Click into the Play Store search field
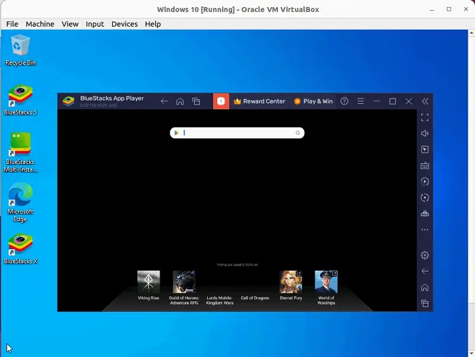The height and width of the screenshot is (357, 475). click(237, 132)
